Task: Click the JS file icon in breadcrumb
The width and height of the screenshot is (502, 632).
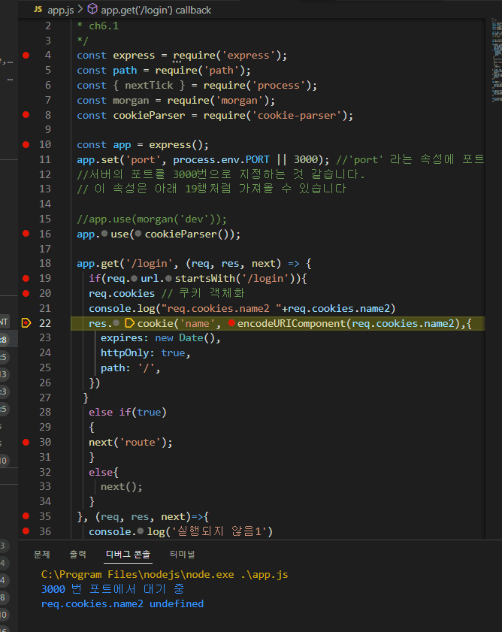Action: (38, 10)
